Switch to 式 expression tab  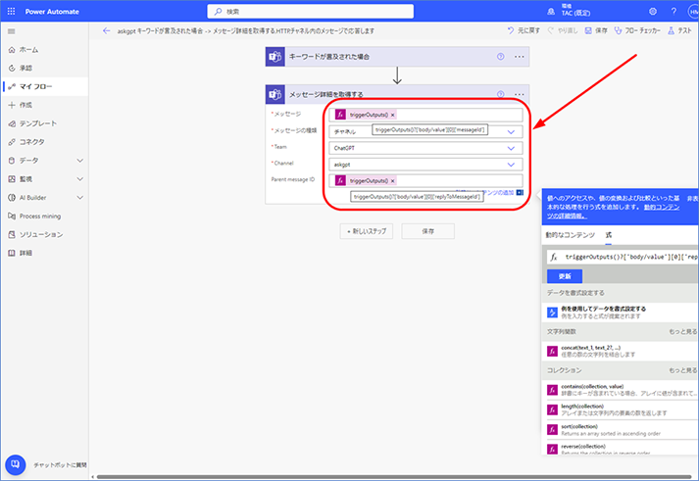pos(609,235)
